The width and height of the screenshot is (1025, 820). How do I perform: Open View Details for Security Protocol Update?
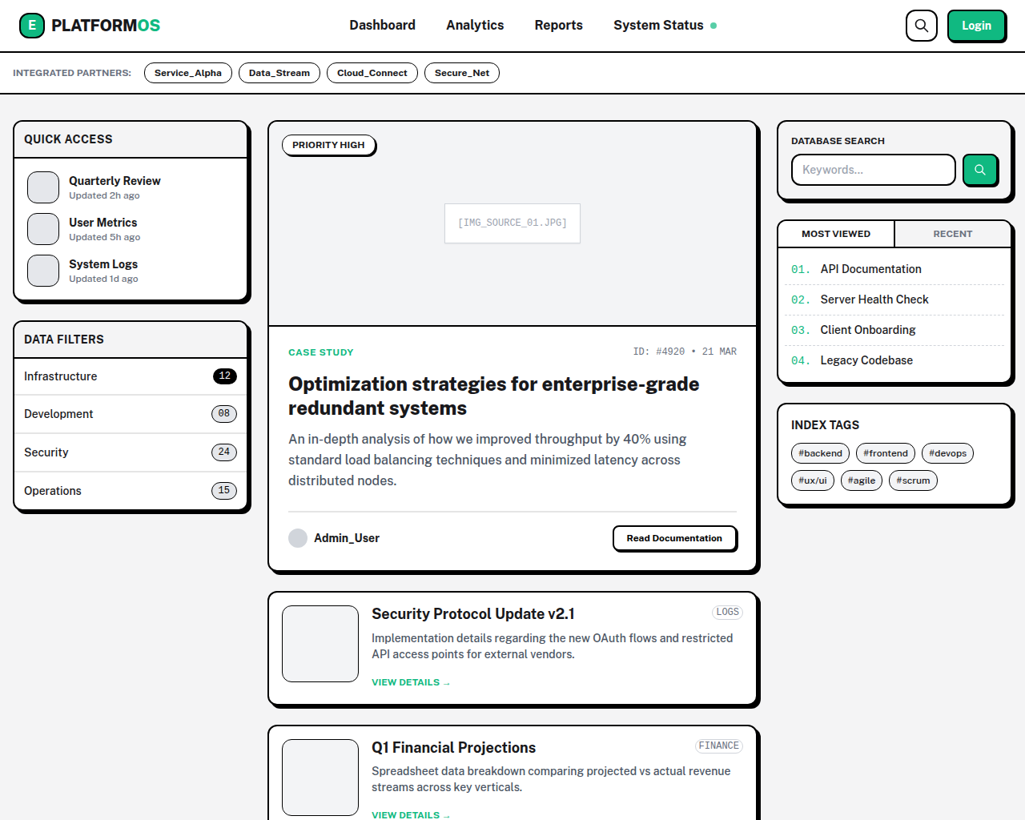(x=410, y=682)
